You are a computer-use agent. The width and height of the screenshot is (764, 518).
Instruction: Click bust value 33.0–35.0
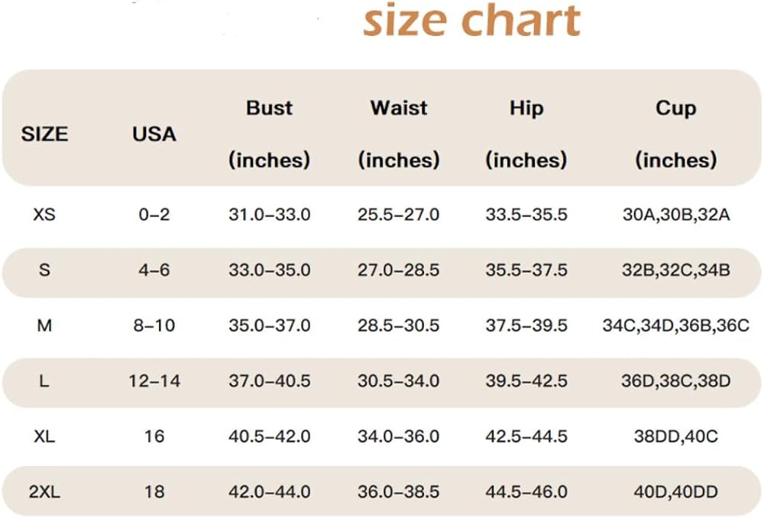click(270, 270)
